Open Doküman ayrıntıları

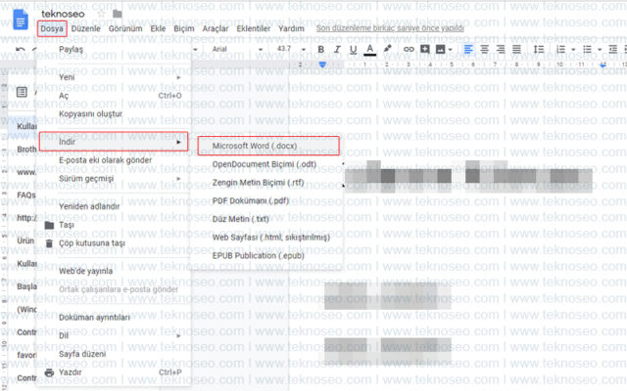[x=114, y=318]
